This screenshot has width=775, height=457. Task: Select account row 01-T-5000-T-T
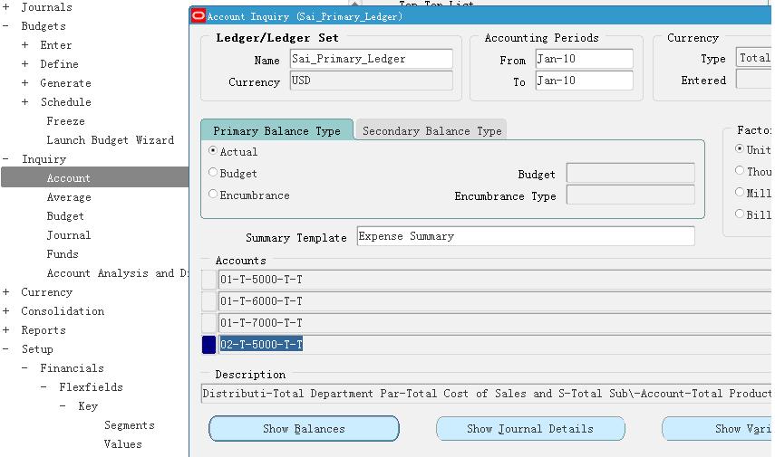[495, 280]
